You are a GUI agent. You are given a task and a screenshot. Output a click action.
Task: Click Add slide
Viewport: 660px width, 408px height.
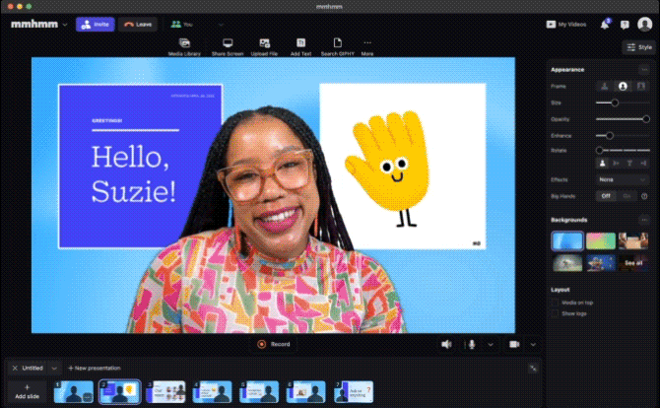pyautogui.click(x=27, y=392)
